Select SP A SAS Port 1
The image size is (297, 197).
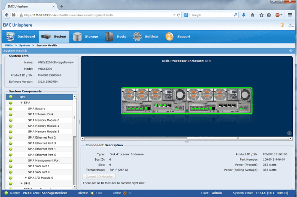click(39, 166)
